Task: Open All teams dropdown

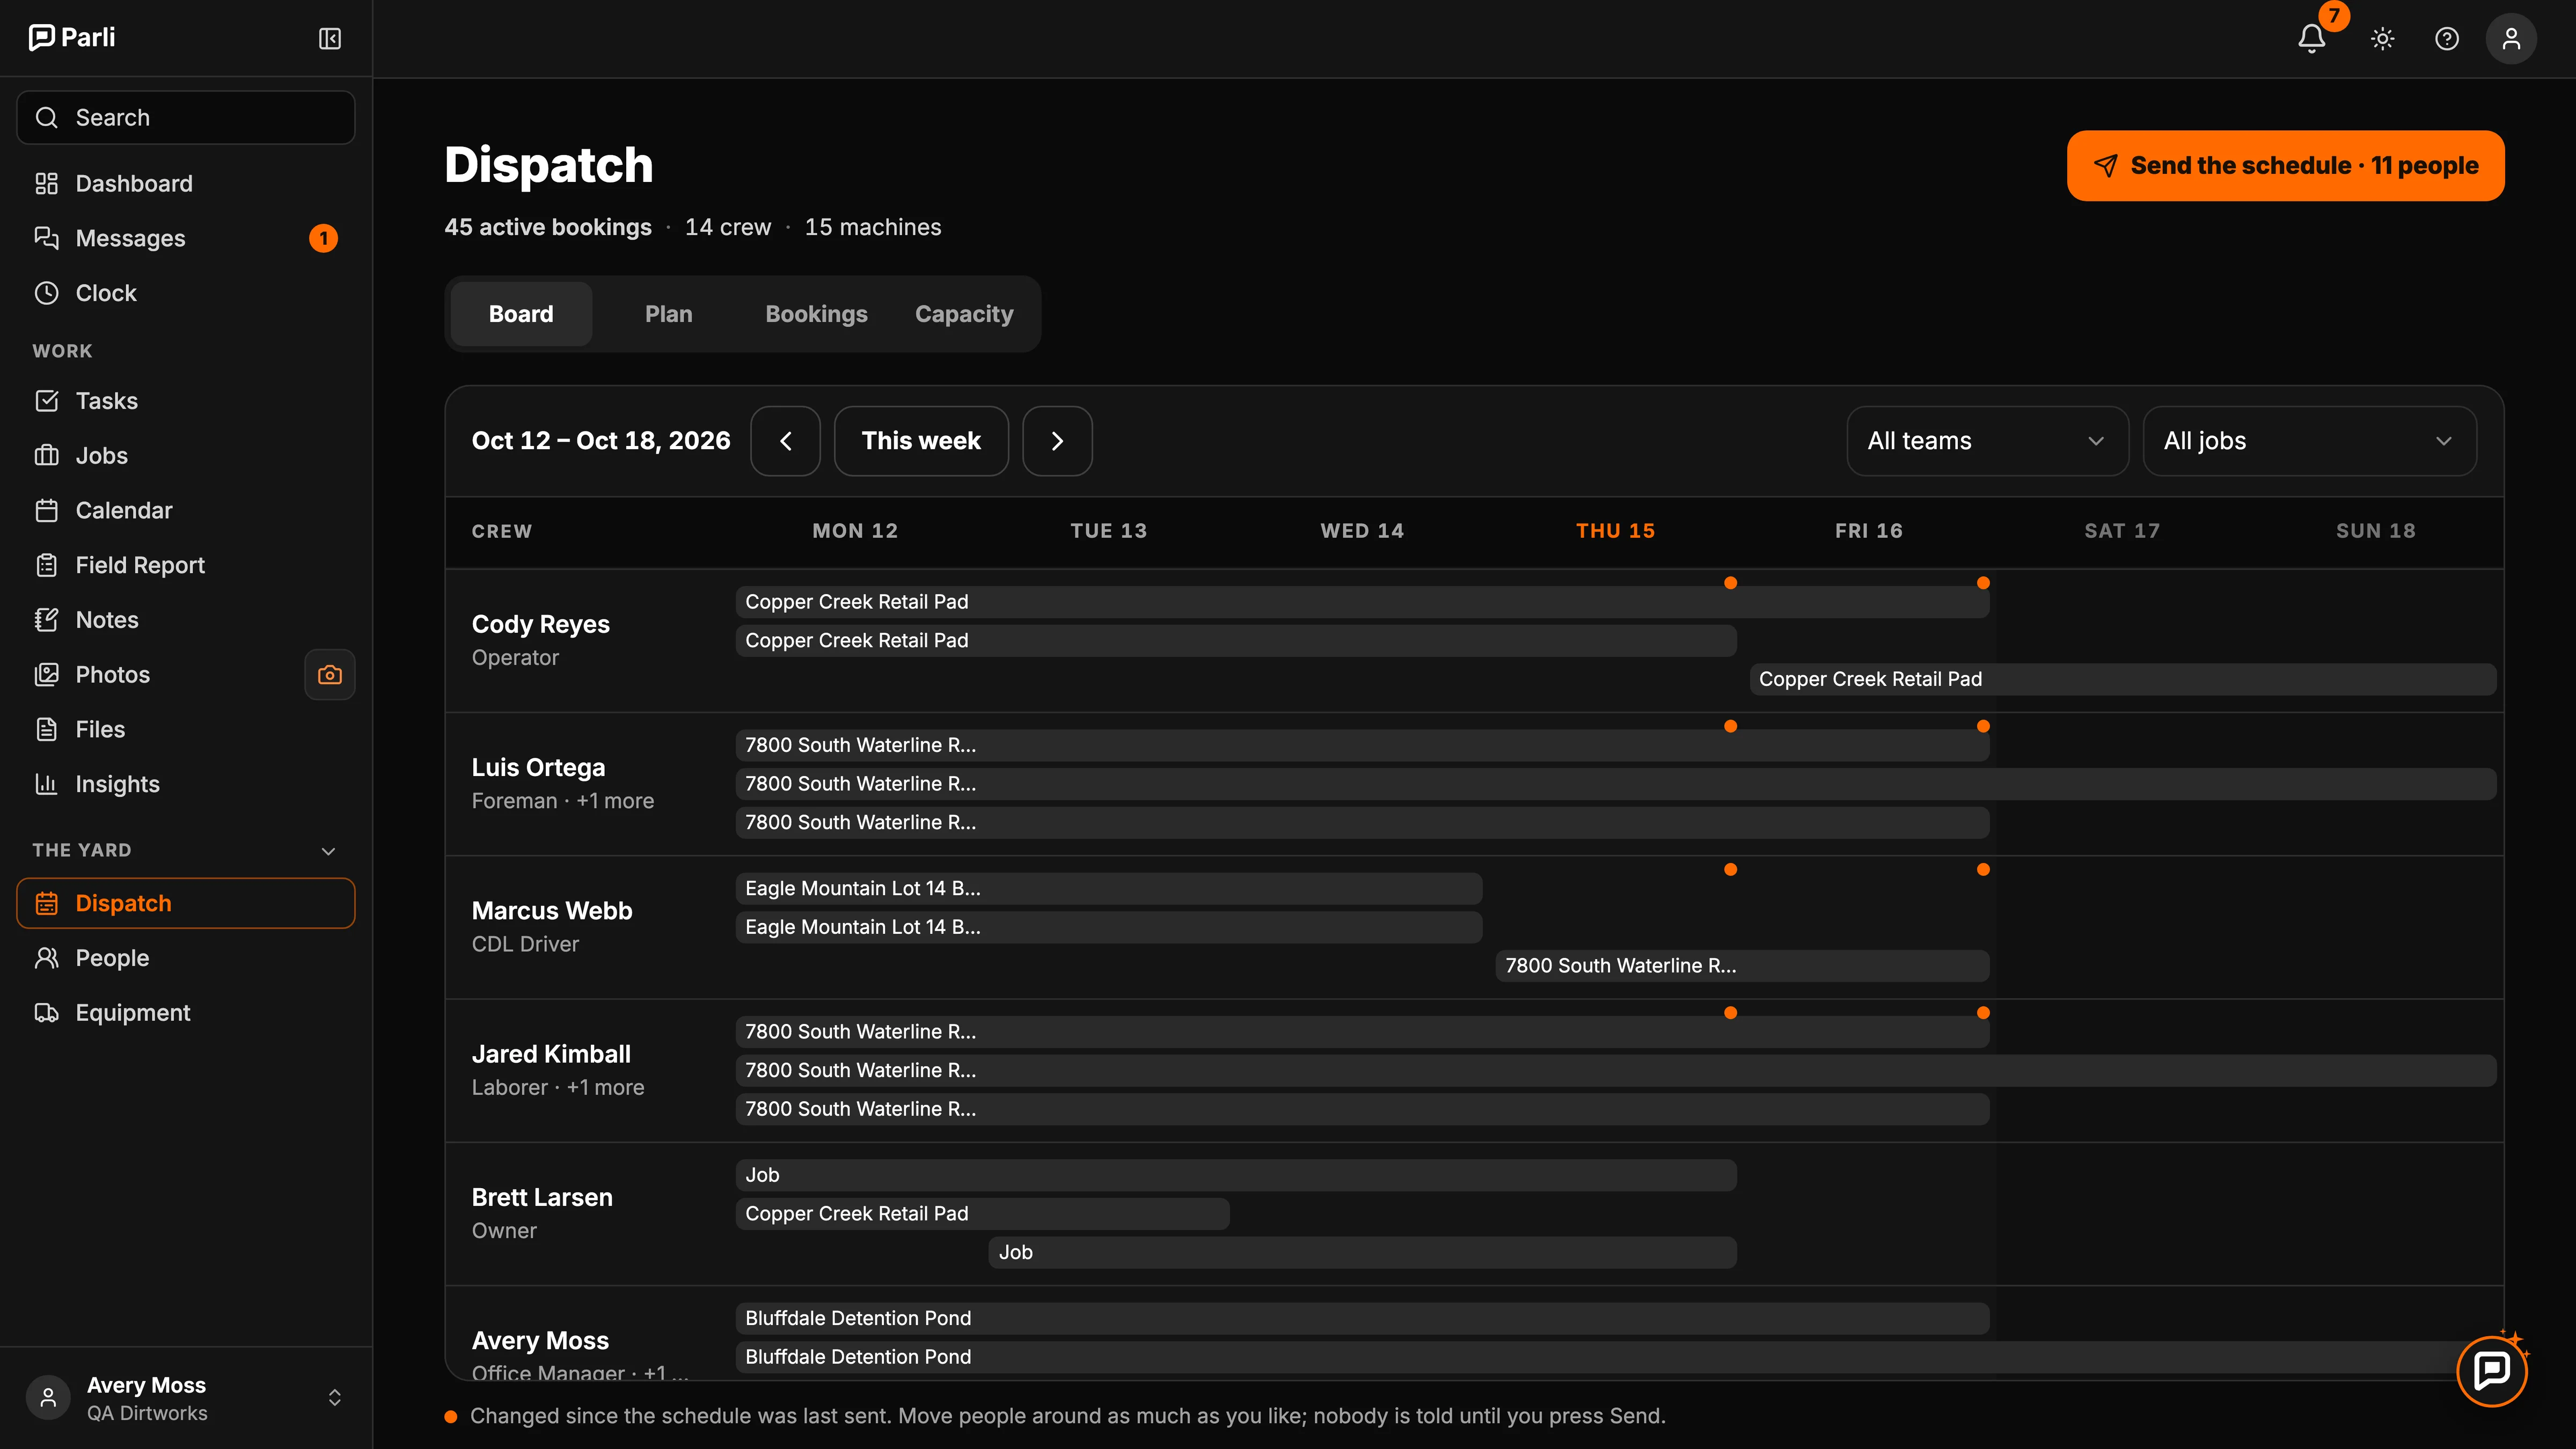Action: pyautogui.click(x=1987, y=441)
